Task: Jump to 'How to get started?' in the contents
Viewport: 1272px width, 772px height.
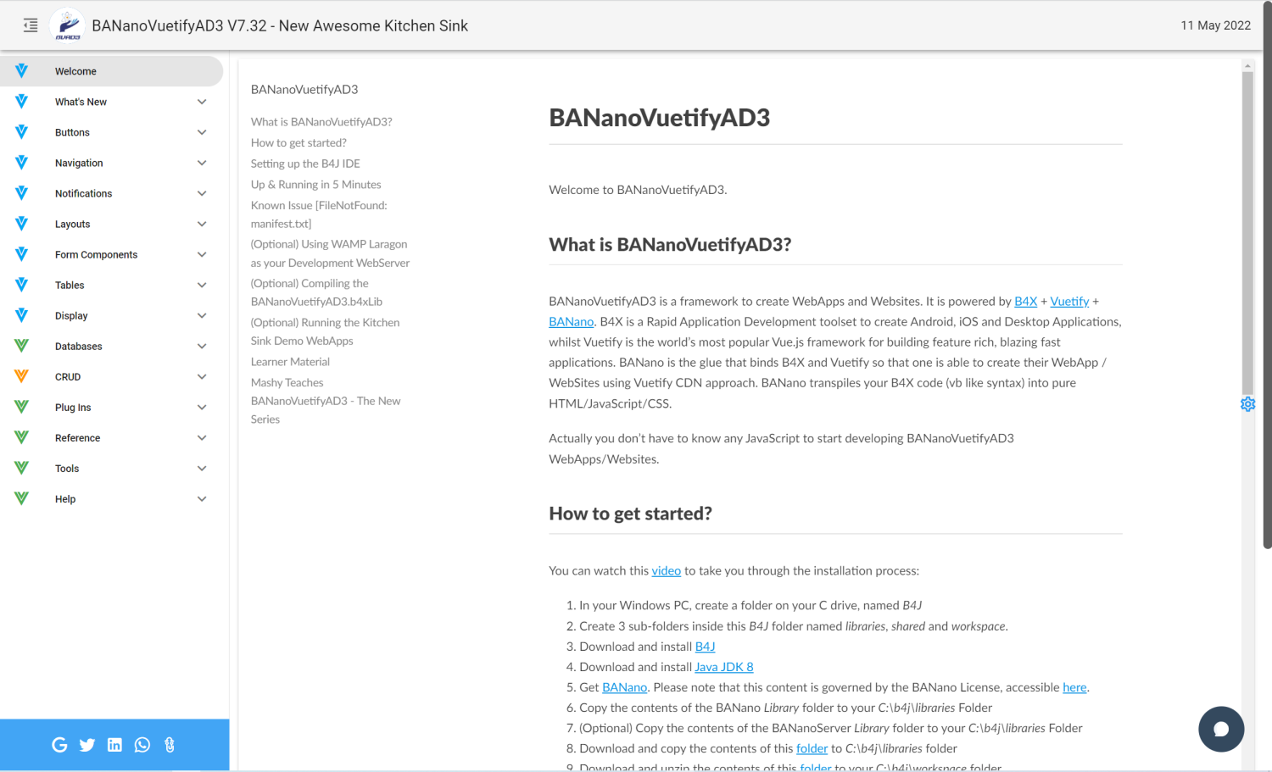Action: tap(298, 142)
